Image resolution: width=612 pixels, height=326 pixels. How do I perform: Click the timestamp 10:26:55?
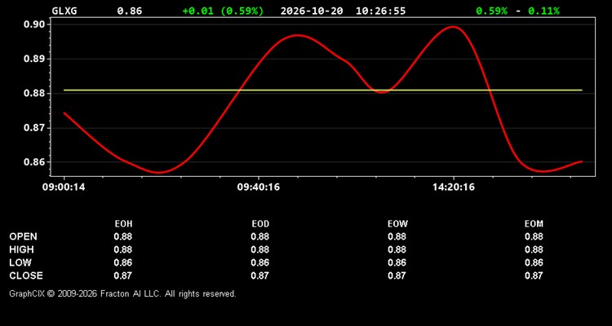380,11
